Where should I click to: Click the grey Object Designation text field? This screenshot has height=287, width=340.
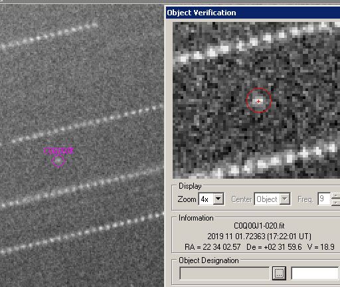tap(224, 273)
